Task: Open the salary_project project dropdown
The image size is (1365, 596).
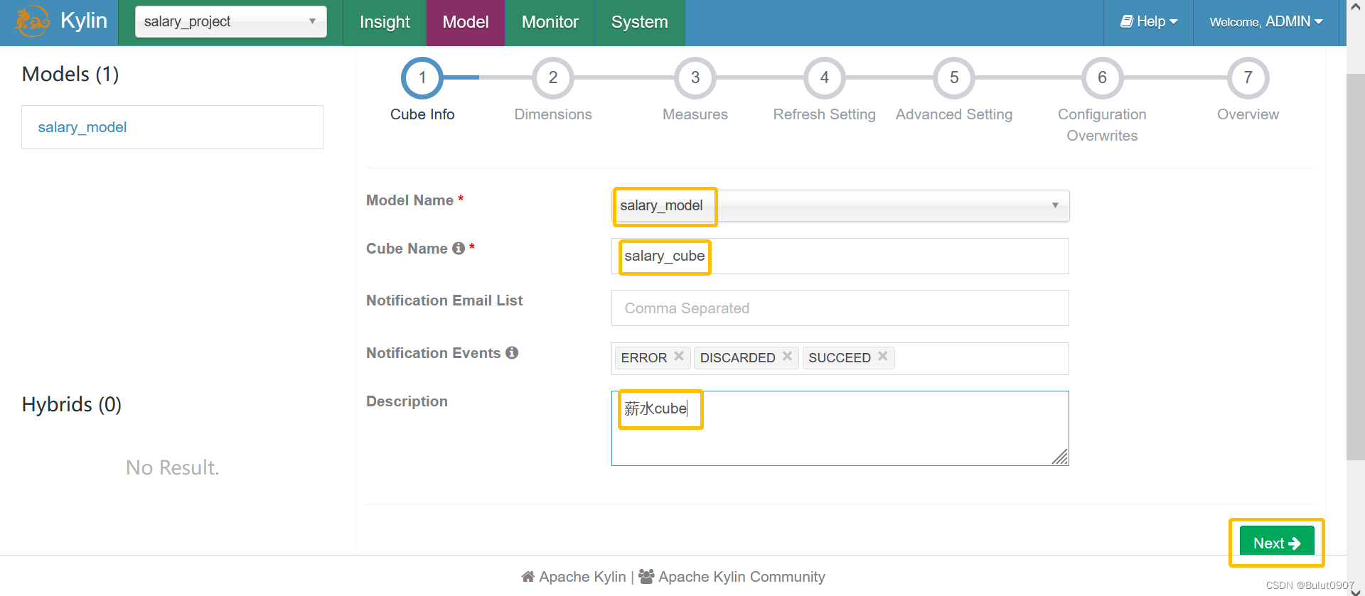Action: (231, 21)
